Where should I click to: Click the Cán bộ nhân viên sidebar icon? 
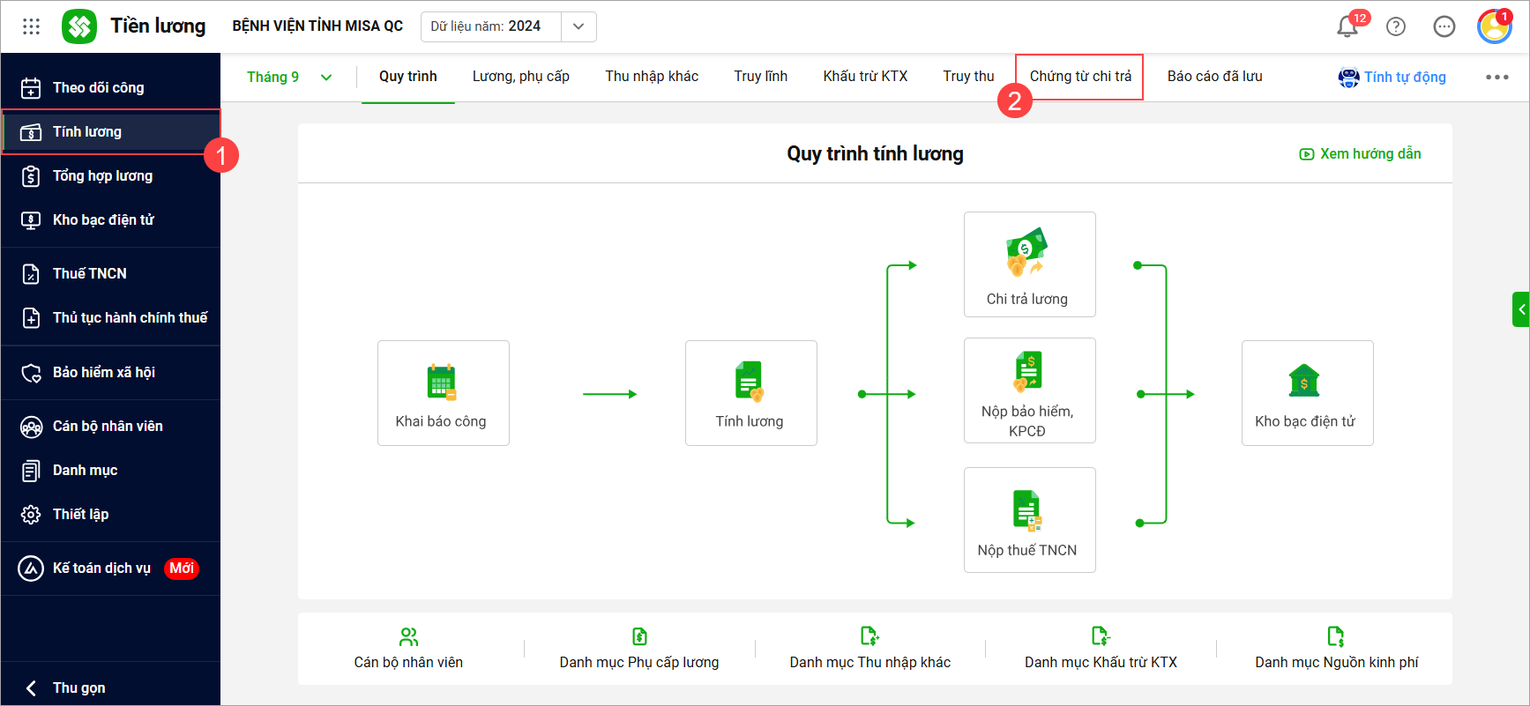point(31,427)
